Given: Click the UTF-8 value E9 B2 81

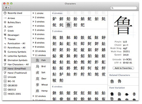Looking at the screenshot, I should [x=128, y=63].
